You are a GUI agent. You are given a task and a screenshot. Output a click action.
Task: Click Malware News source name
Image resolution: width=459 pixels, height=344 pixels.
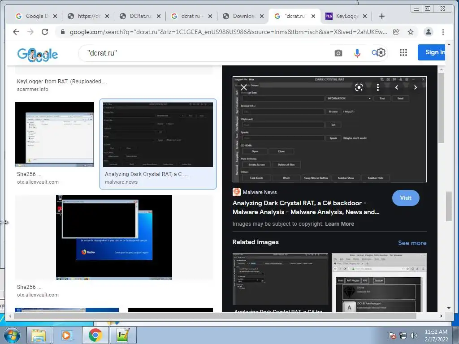pos(260,192)
